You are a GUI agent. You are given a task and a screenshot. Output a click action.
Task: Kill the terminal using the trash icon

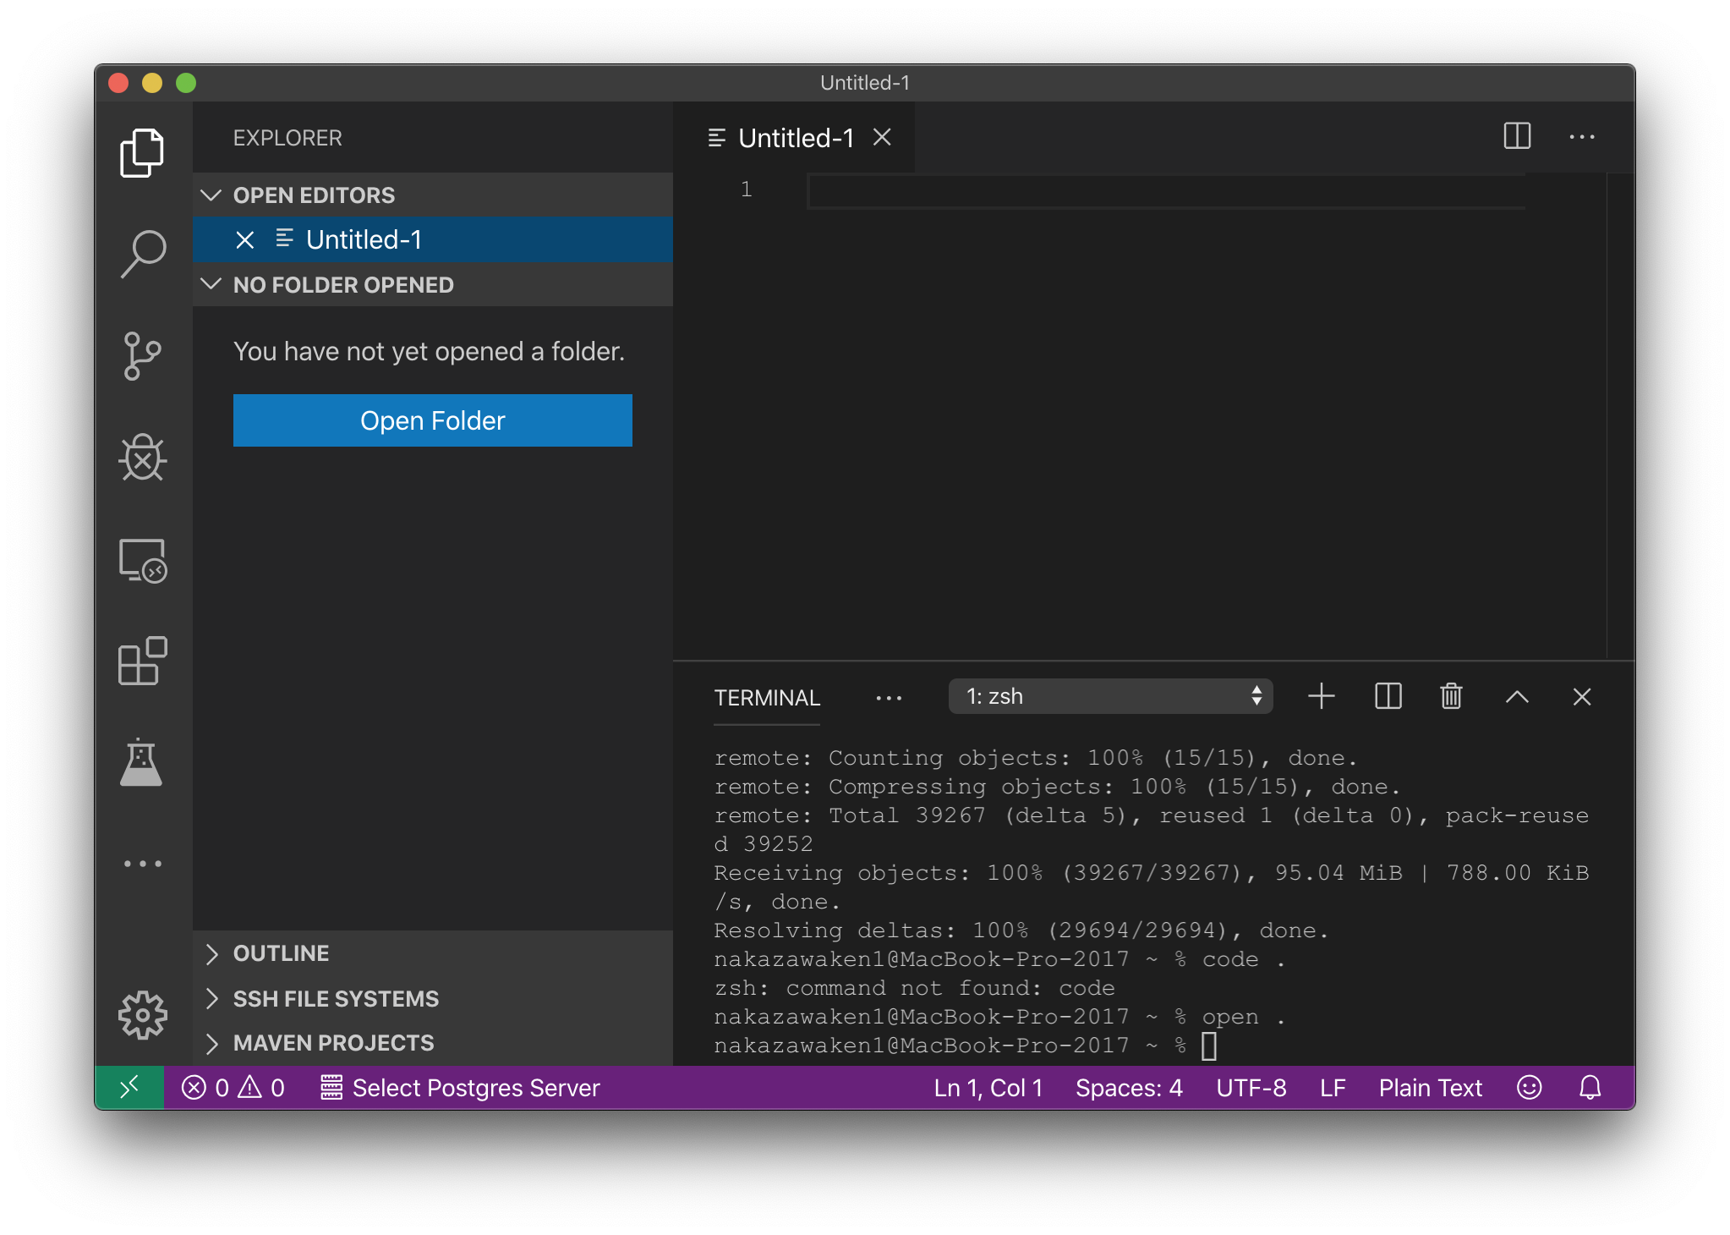coord(1450,696)
